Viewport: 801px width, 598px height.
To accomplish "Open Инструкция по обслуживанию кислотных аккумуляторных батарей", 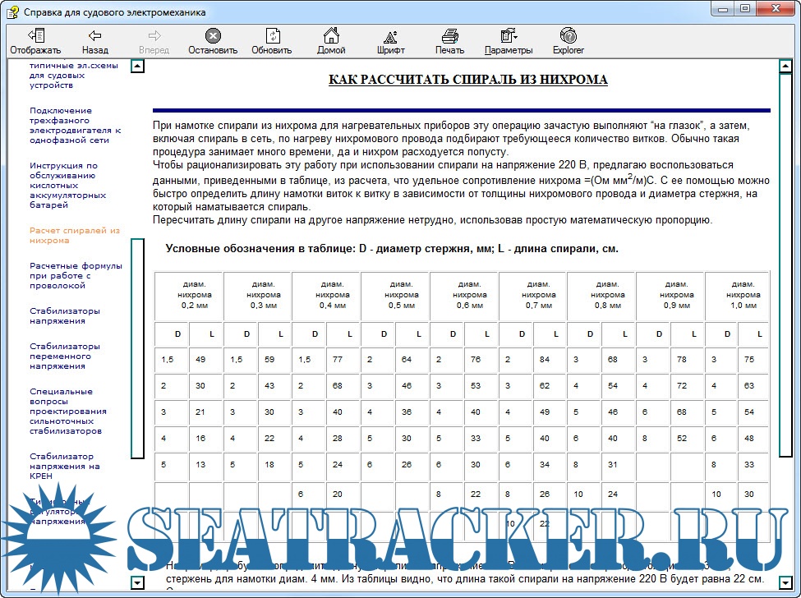I will click(69, 185).
